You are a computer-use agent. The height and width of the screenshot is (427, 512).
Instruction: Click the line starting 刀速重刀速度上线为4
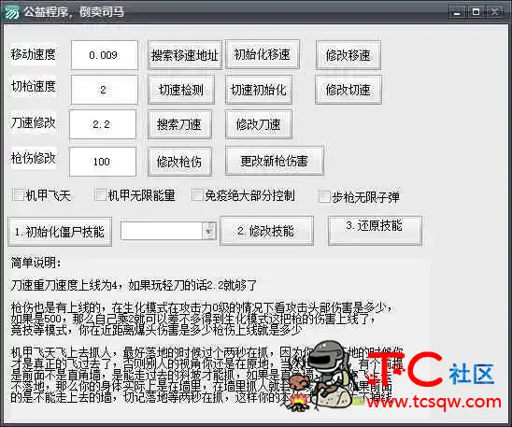click(134, 285)
